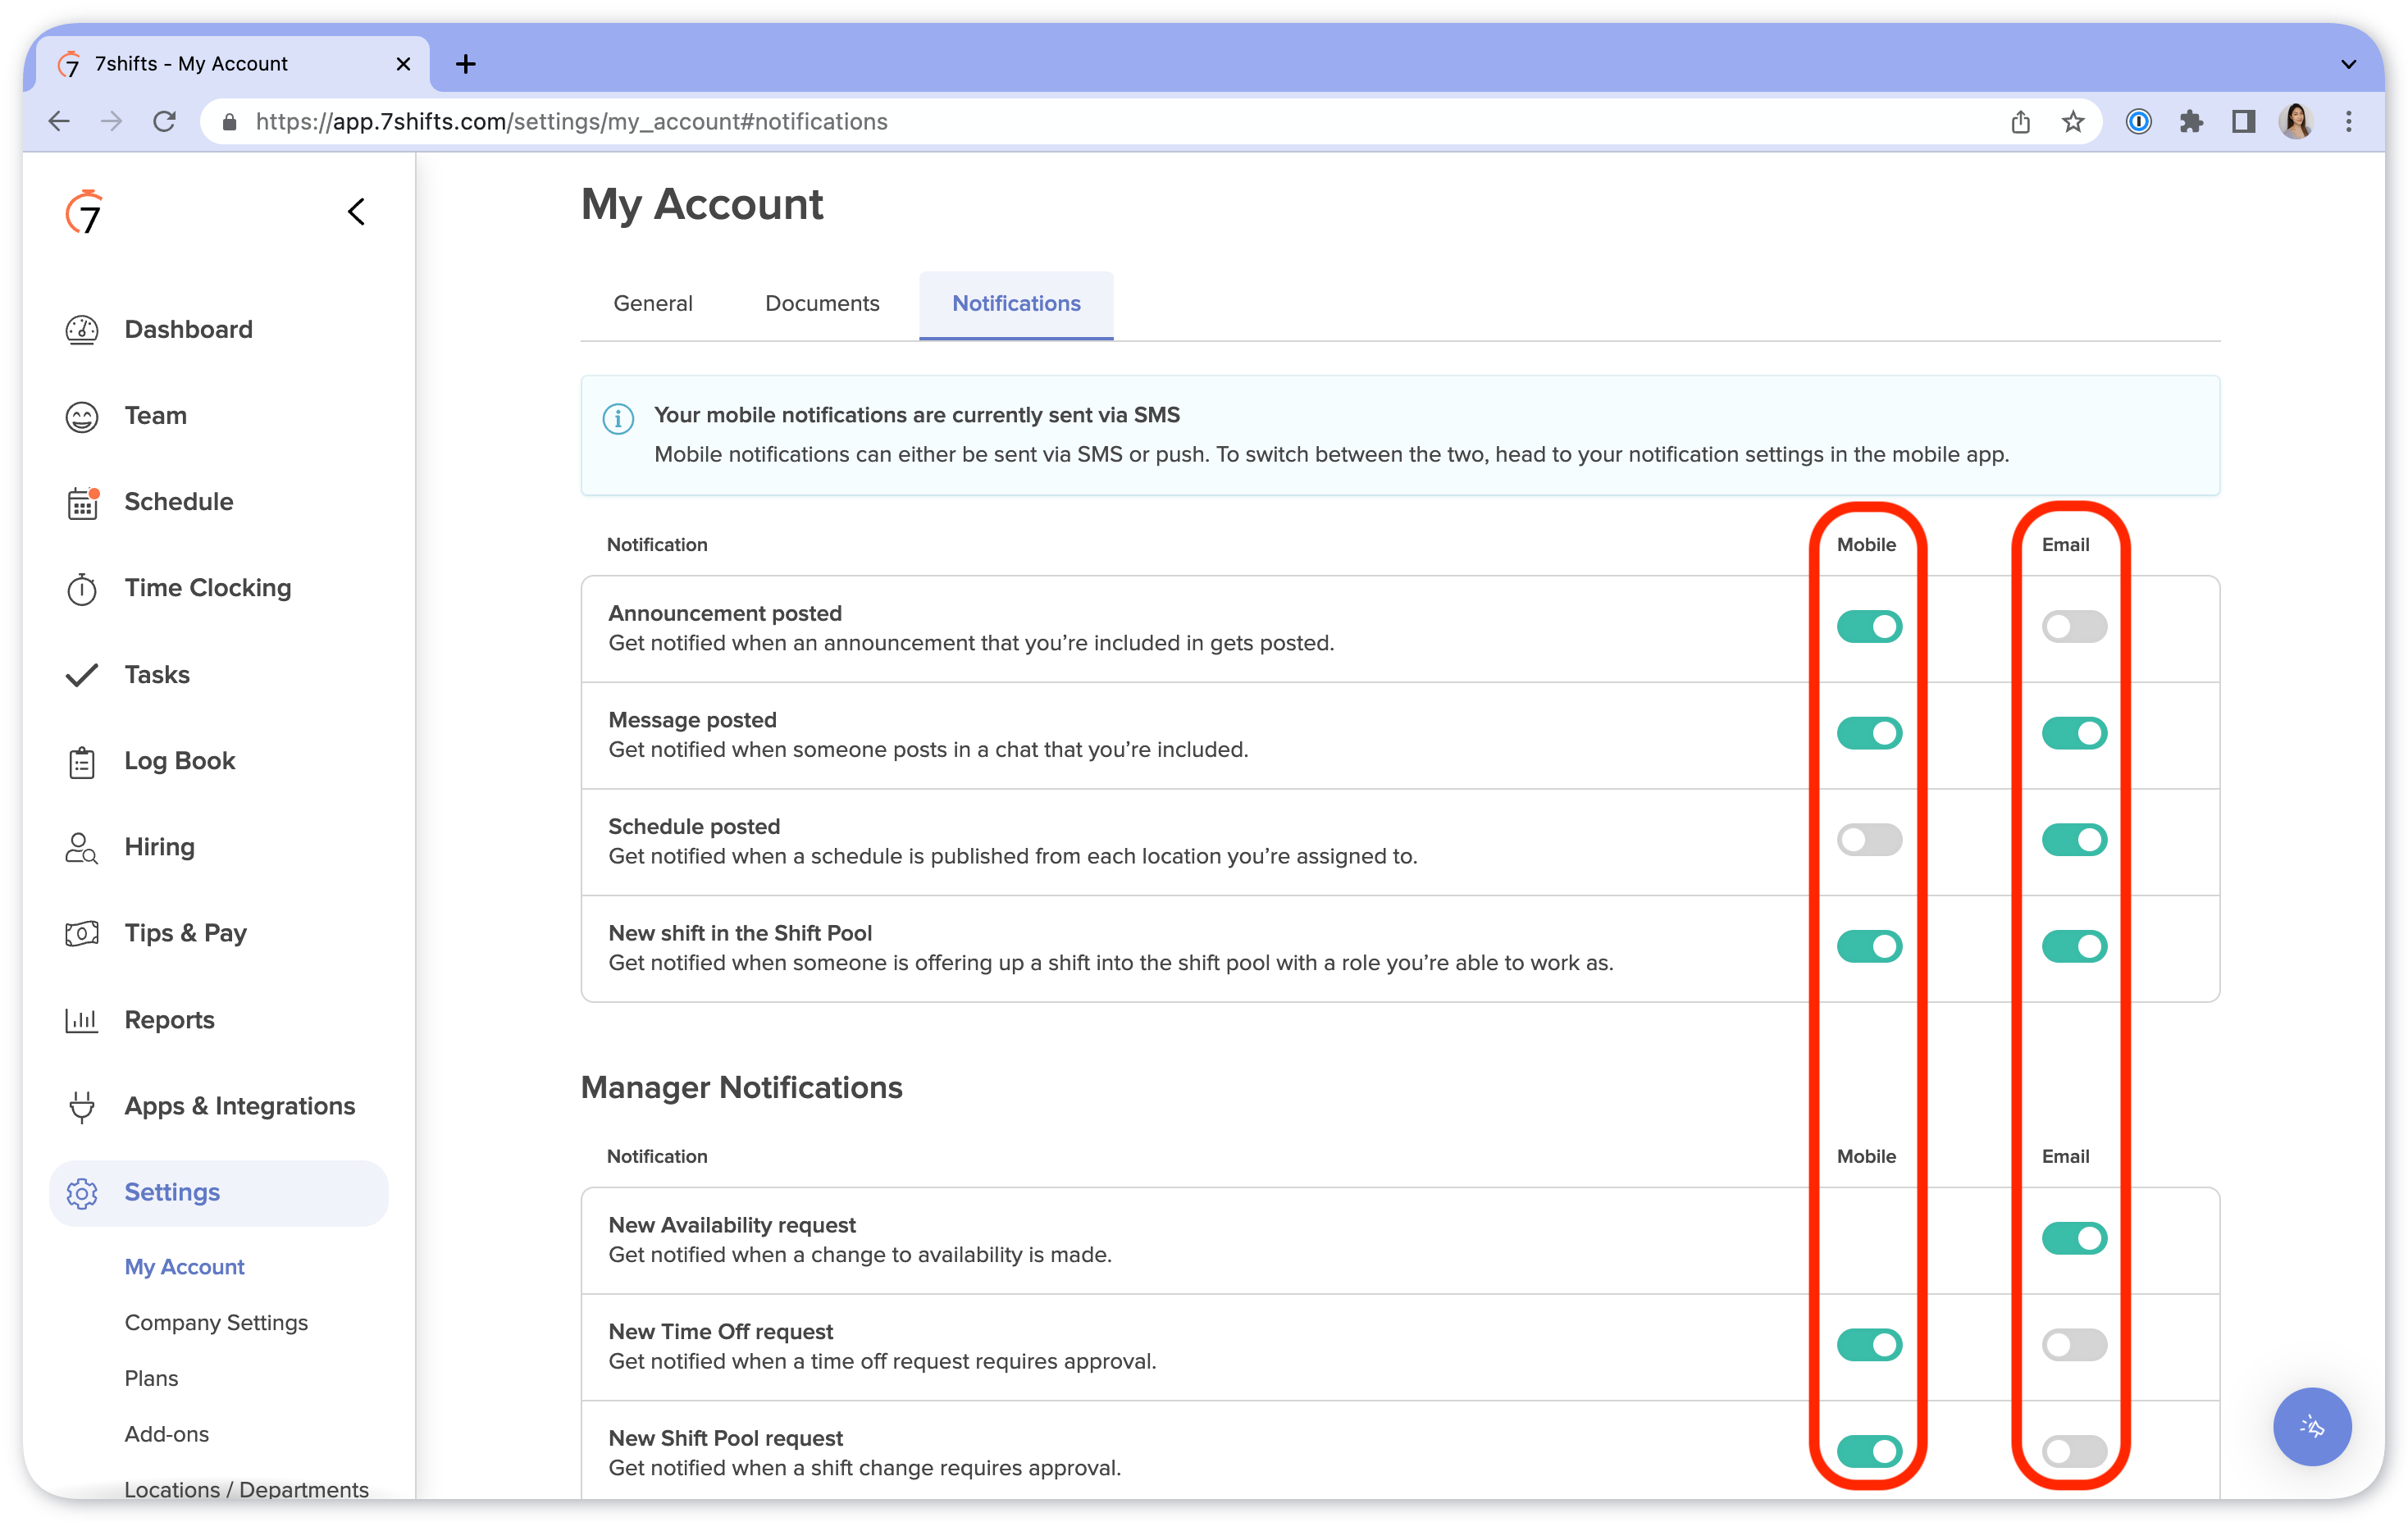This screenshot has width=2408, height=1522.
Task: Disable Email for Message posted
Action: click(2074, 733)
